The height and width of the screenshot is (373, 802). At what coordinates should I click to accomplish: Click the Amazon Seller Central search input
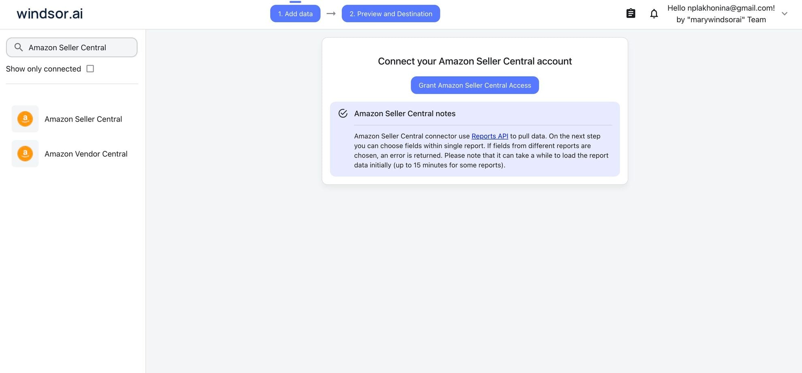click(73, 47)
